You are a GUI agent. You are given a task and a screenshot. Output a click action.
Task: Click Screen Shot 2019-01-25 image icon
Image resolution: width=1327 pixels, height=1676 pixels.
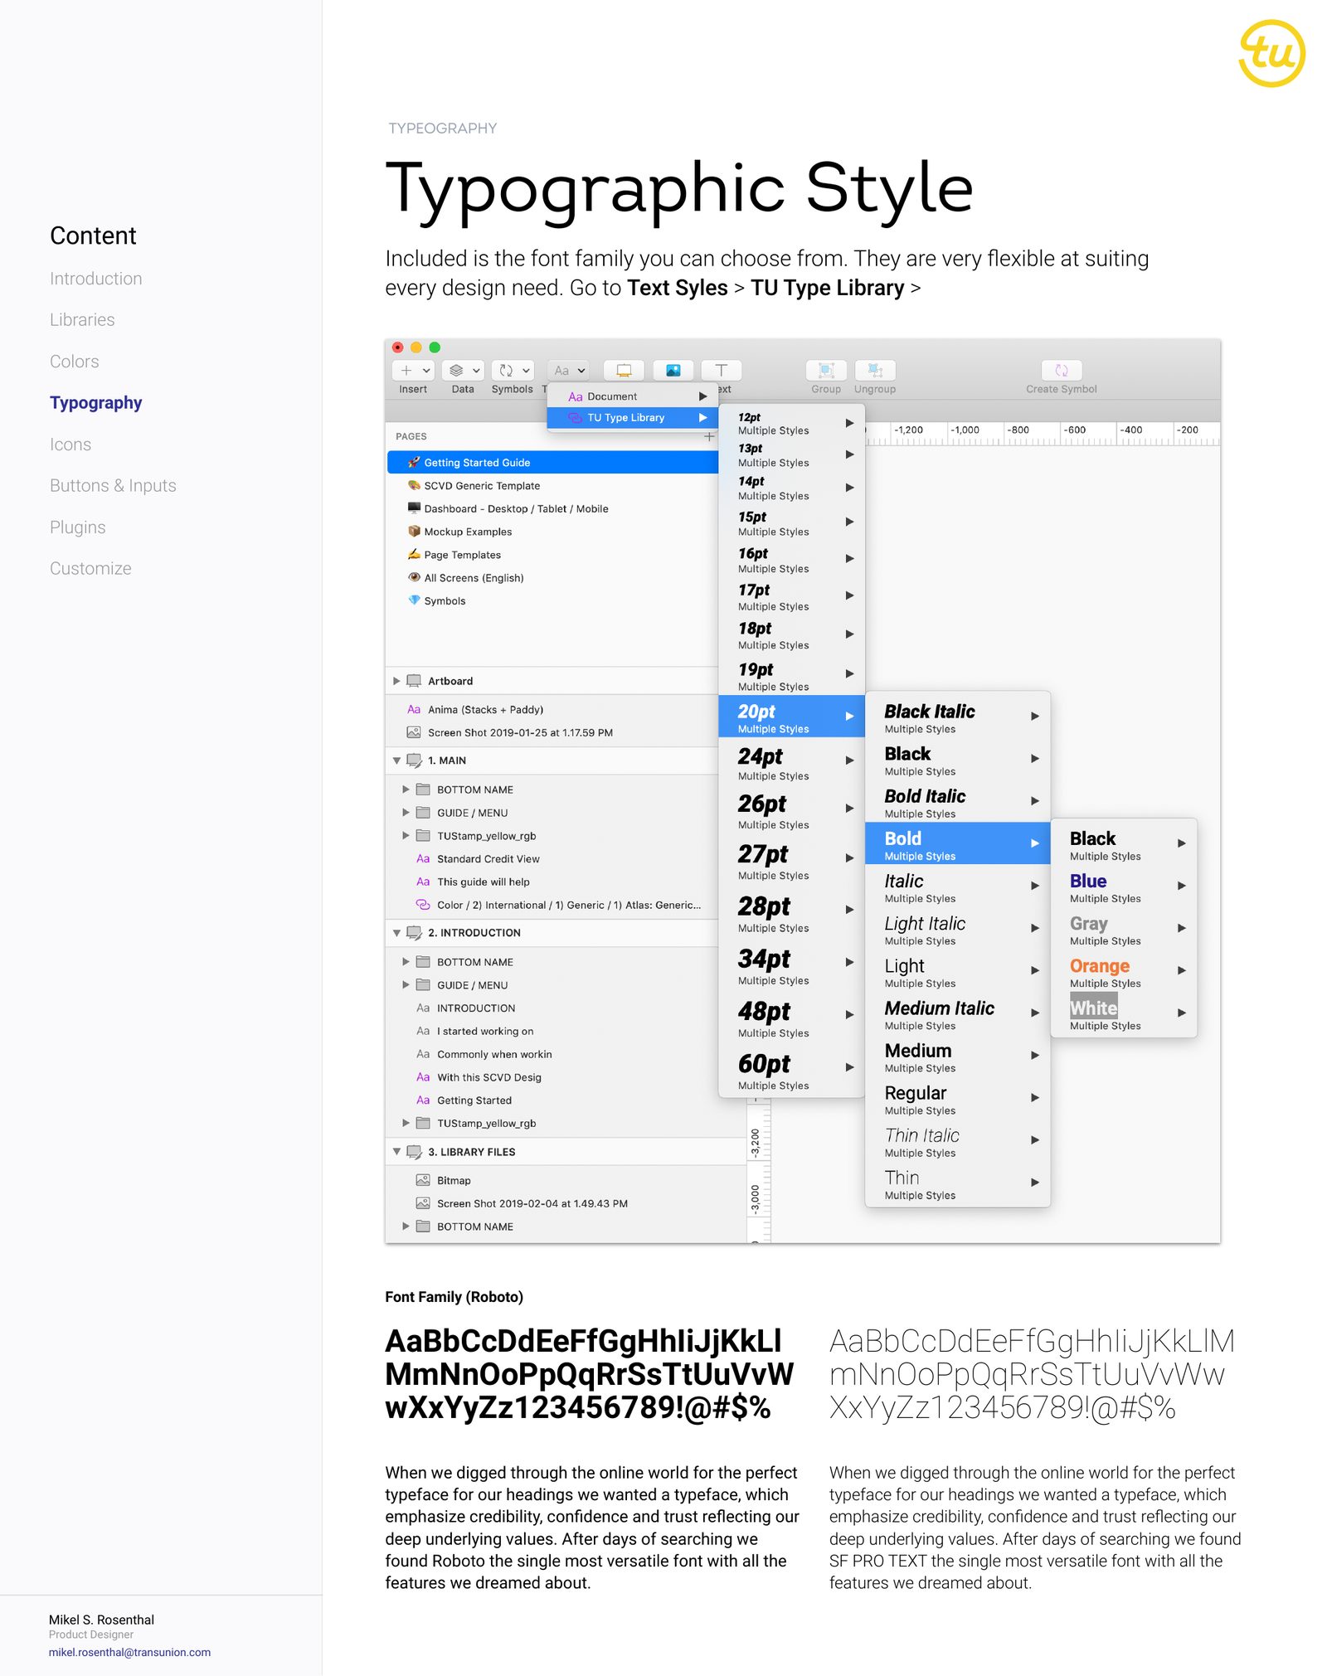414,732
